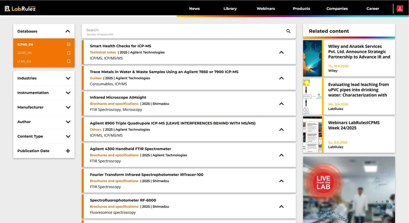Click the Su, 8.6.2025 date text
The width and height of the screenshot is (409, 223).
click(x=338, y=142)
